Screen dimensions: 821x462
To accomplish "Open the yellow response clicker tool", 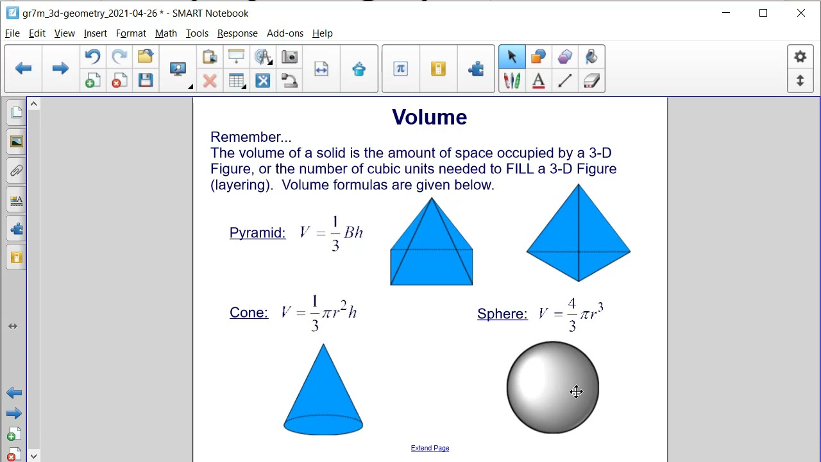I will (438, 69).
